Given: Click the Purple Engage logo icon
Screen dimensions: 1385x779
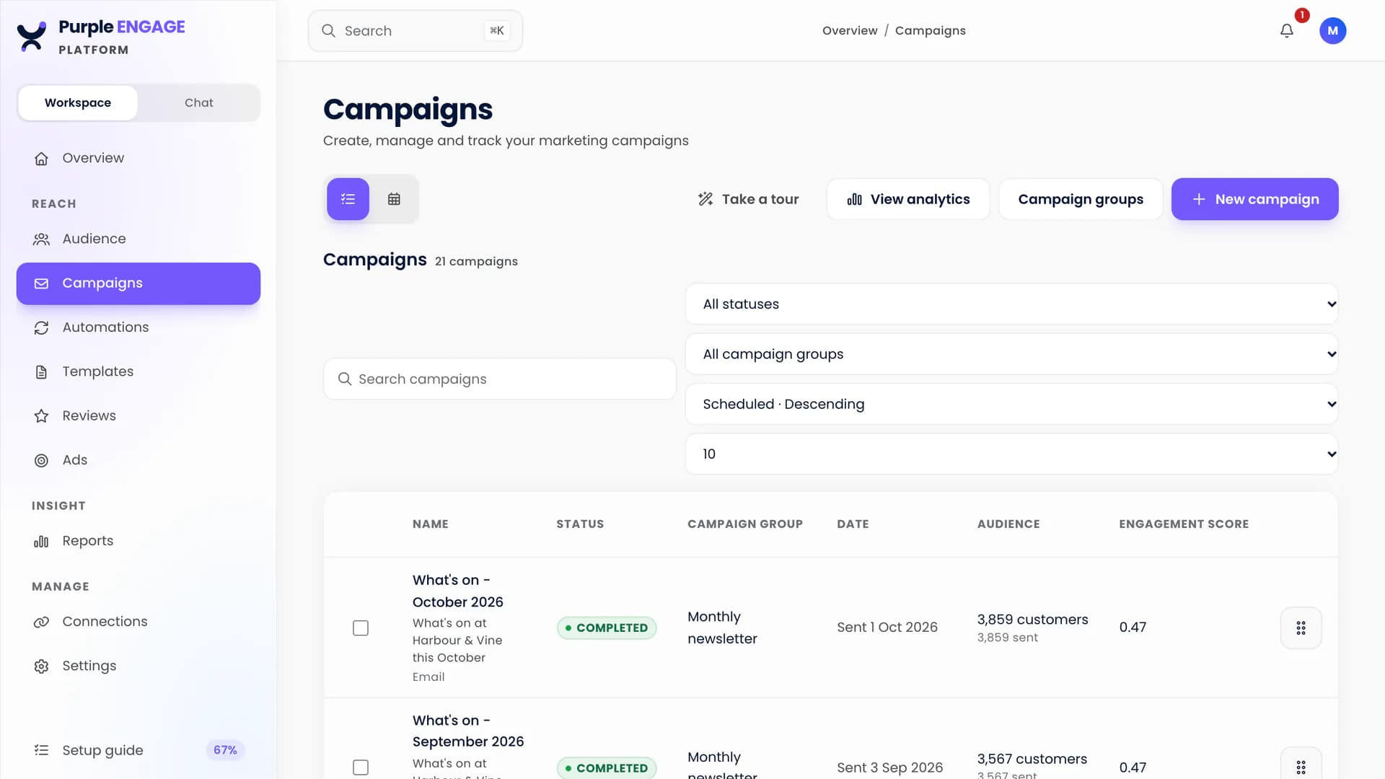Looking at the screenshot, I should [x=31, y=36].
